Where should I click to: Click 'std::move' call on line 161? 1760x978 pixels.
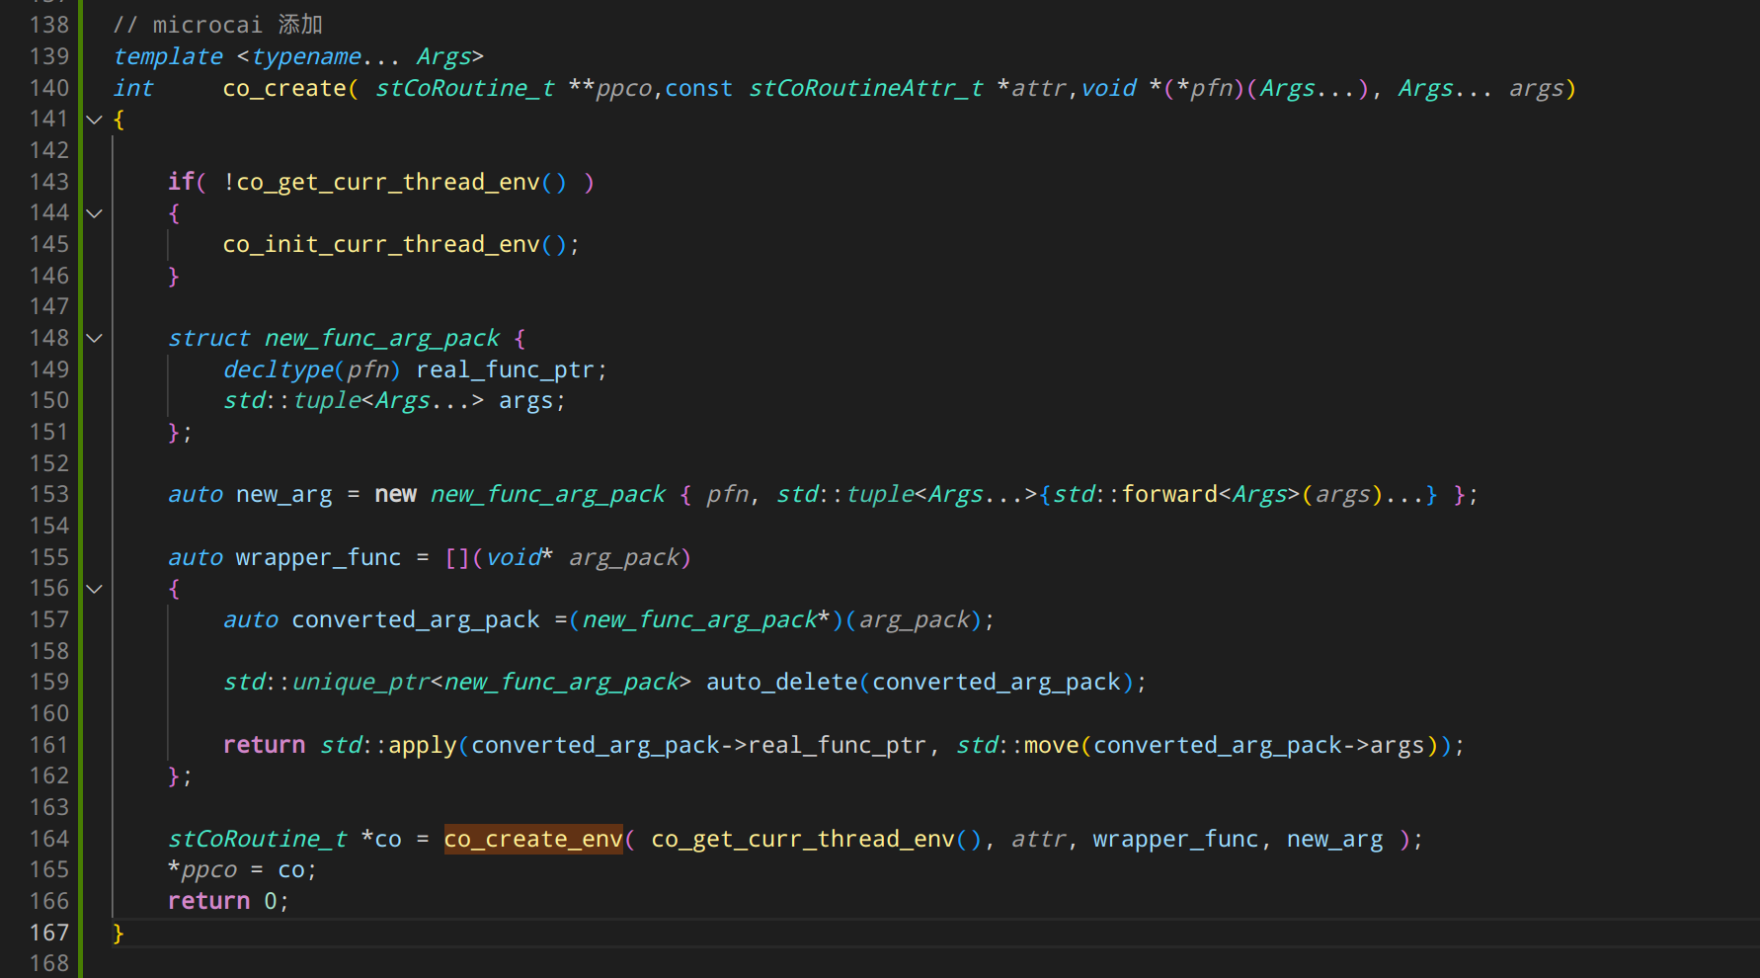click(1017, 745)
